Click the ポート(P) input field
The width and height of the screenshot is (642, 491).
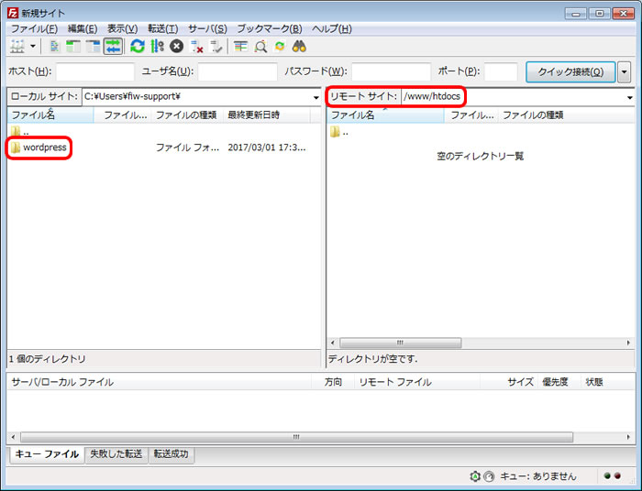coord(501,71)
